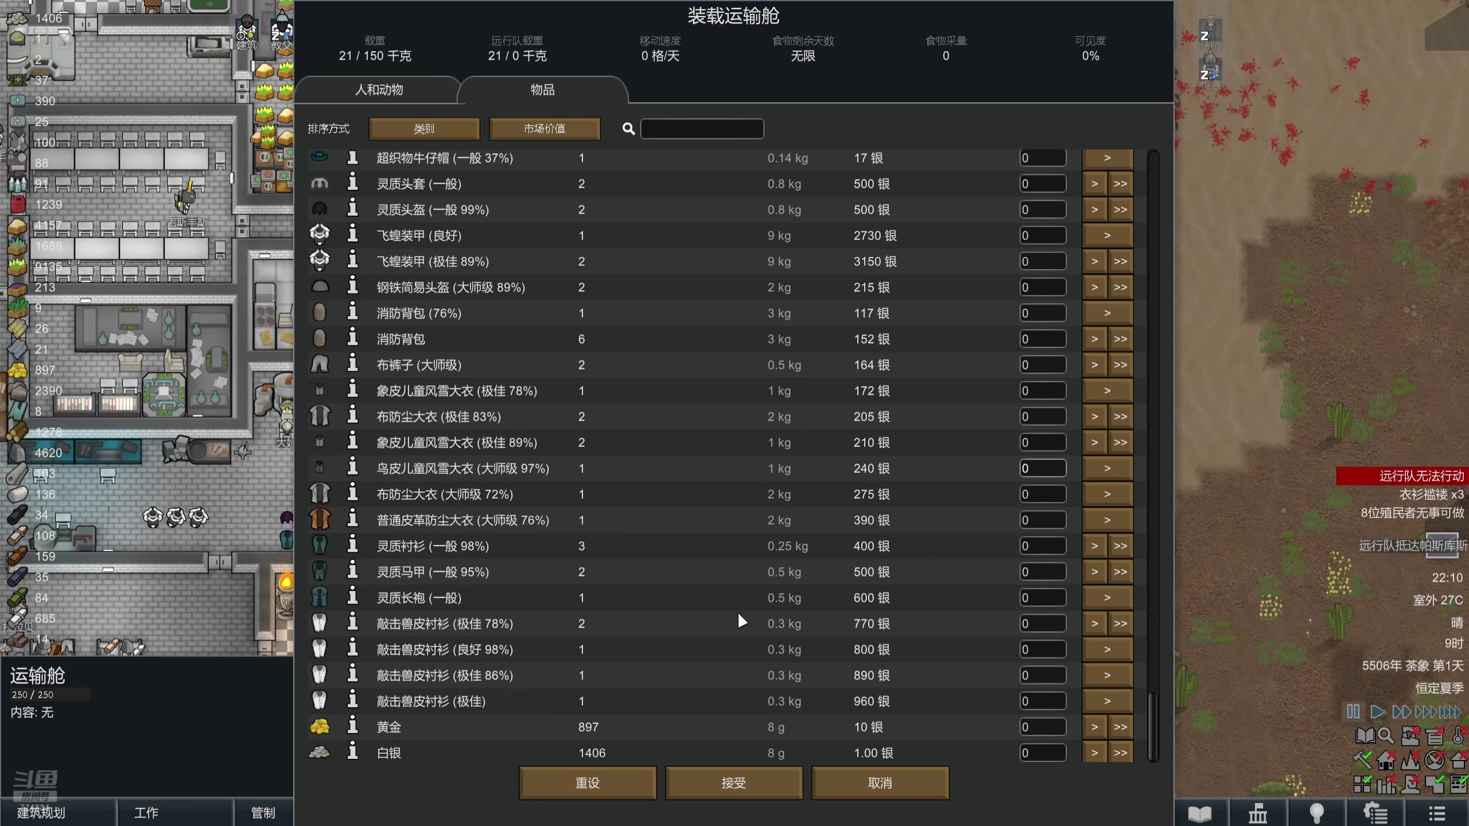
Task: Click the 衣衫褴褛 x3 alert
Action: [1431, 494]
